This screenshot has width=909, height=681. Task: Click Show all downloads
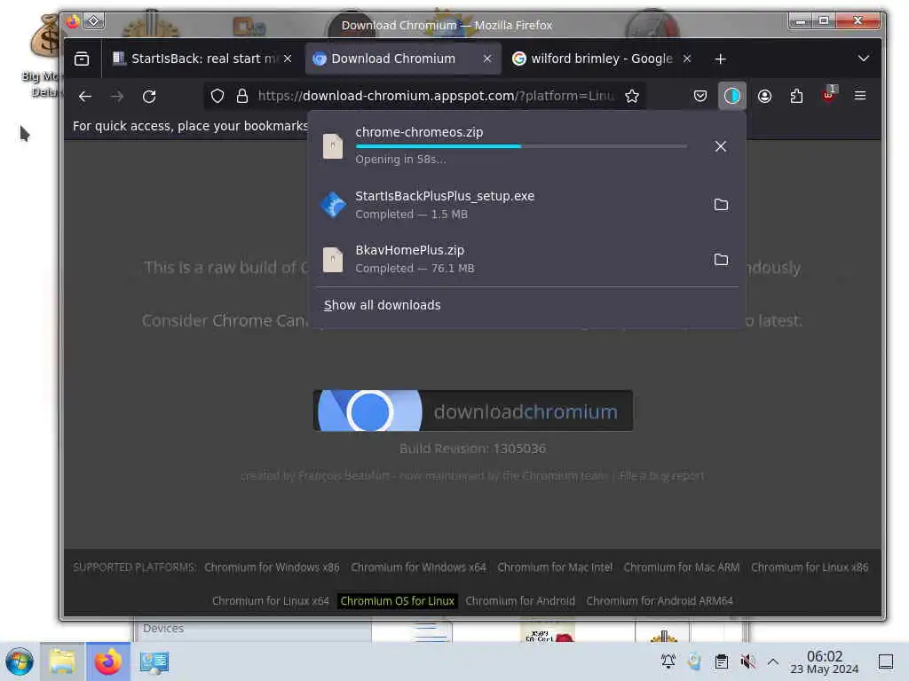(382, 305)
